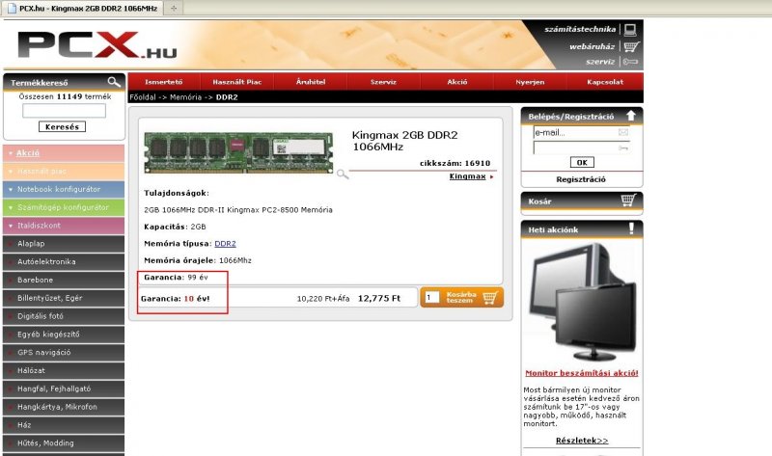Expand the Számítógép konfigurátor category
This screenshot has height=456, width=772.
pyautogui.click(x=64, y=207)
